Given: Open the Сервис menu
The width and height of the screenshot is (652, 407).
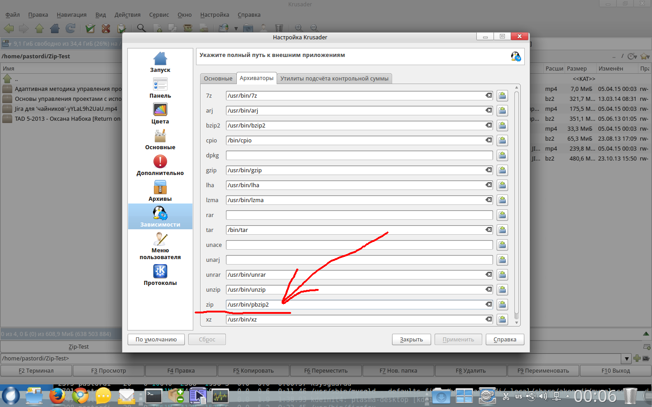Looking at the screenshot, I should point(159,15).
